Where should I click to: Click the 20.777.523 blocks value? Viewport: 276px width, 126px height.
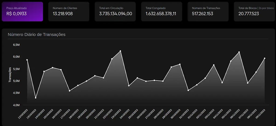coord(249,14)
